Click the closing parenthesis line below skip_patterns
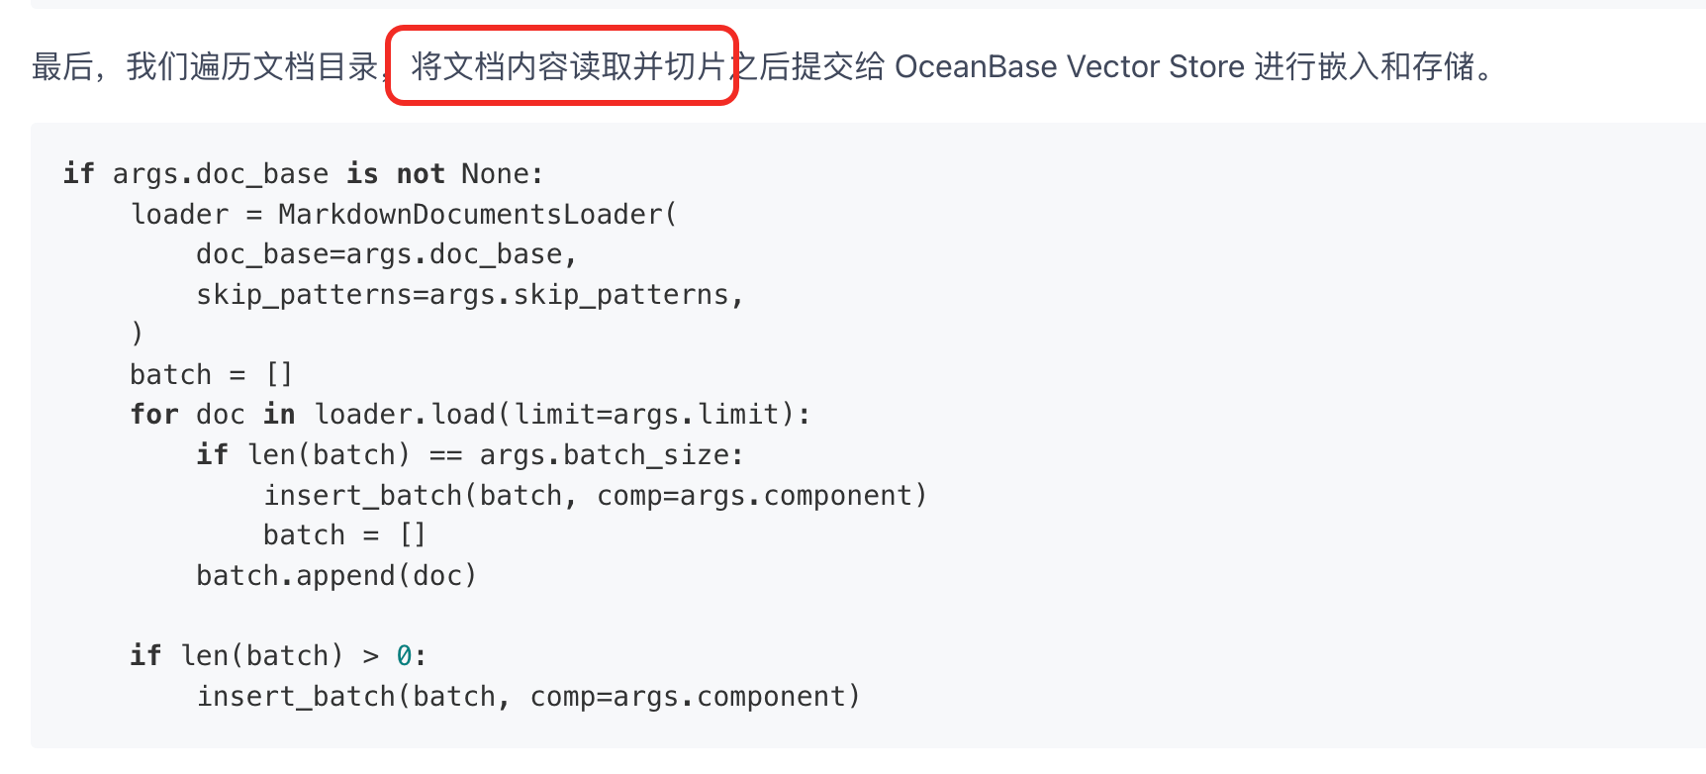1706x774 pixels. pos(137,334)
